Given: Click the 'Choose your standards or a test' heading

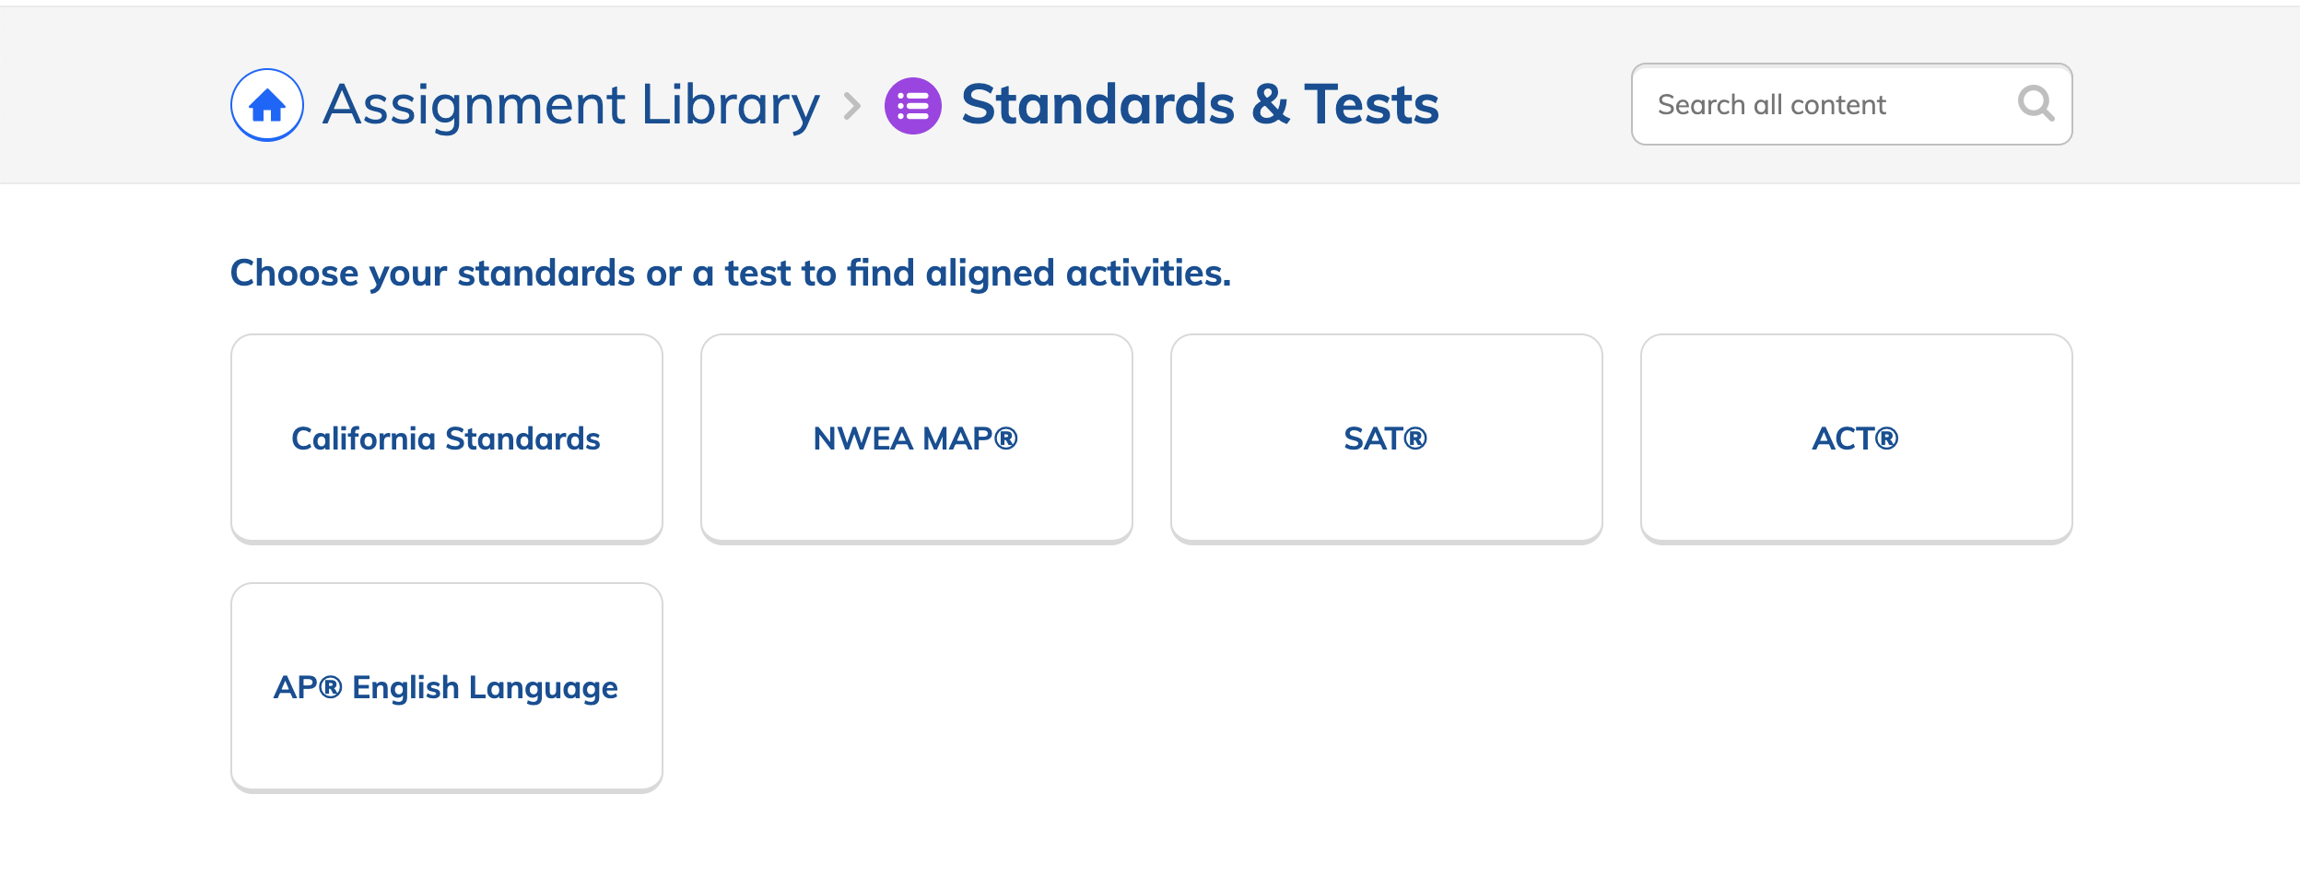Looking at the screenshot, I should tap(731, 274).
